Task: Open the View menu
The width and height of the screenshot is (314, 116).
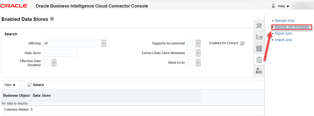Action: [10, 85]
